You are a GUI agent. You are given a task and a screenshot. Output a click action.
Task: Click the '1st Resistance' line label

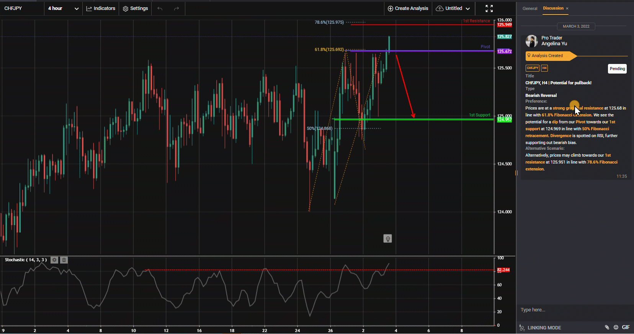476,21
